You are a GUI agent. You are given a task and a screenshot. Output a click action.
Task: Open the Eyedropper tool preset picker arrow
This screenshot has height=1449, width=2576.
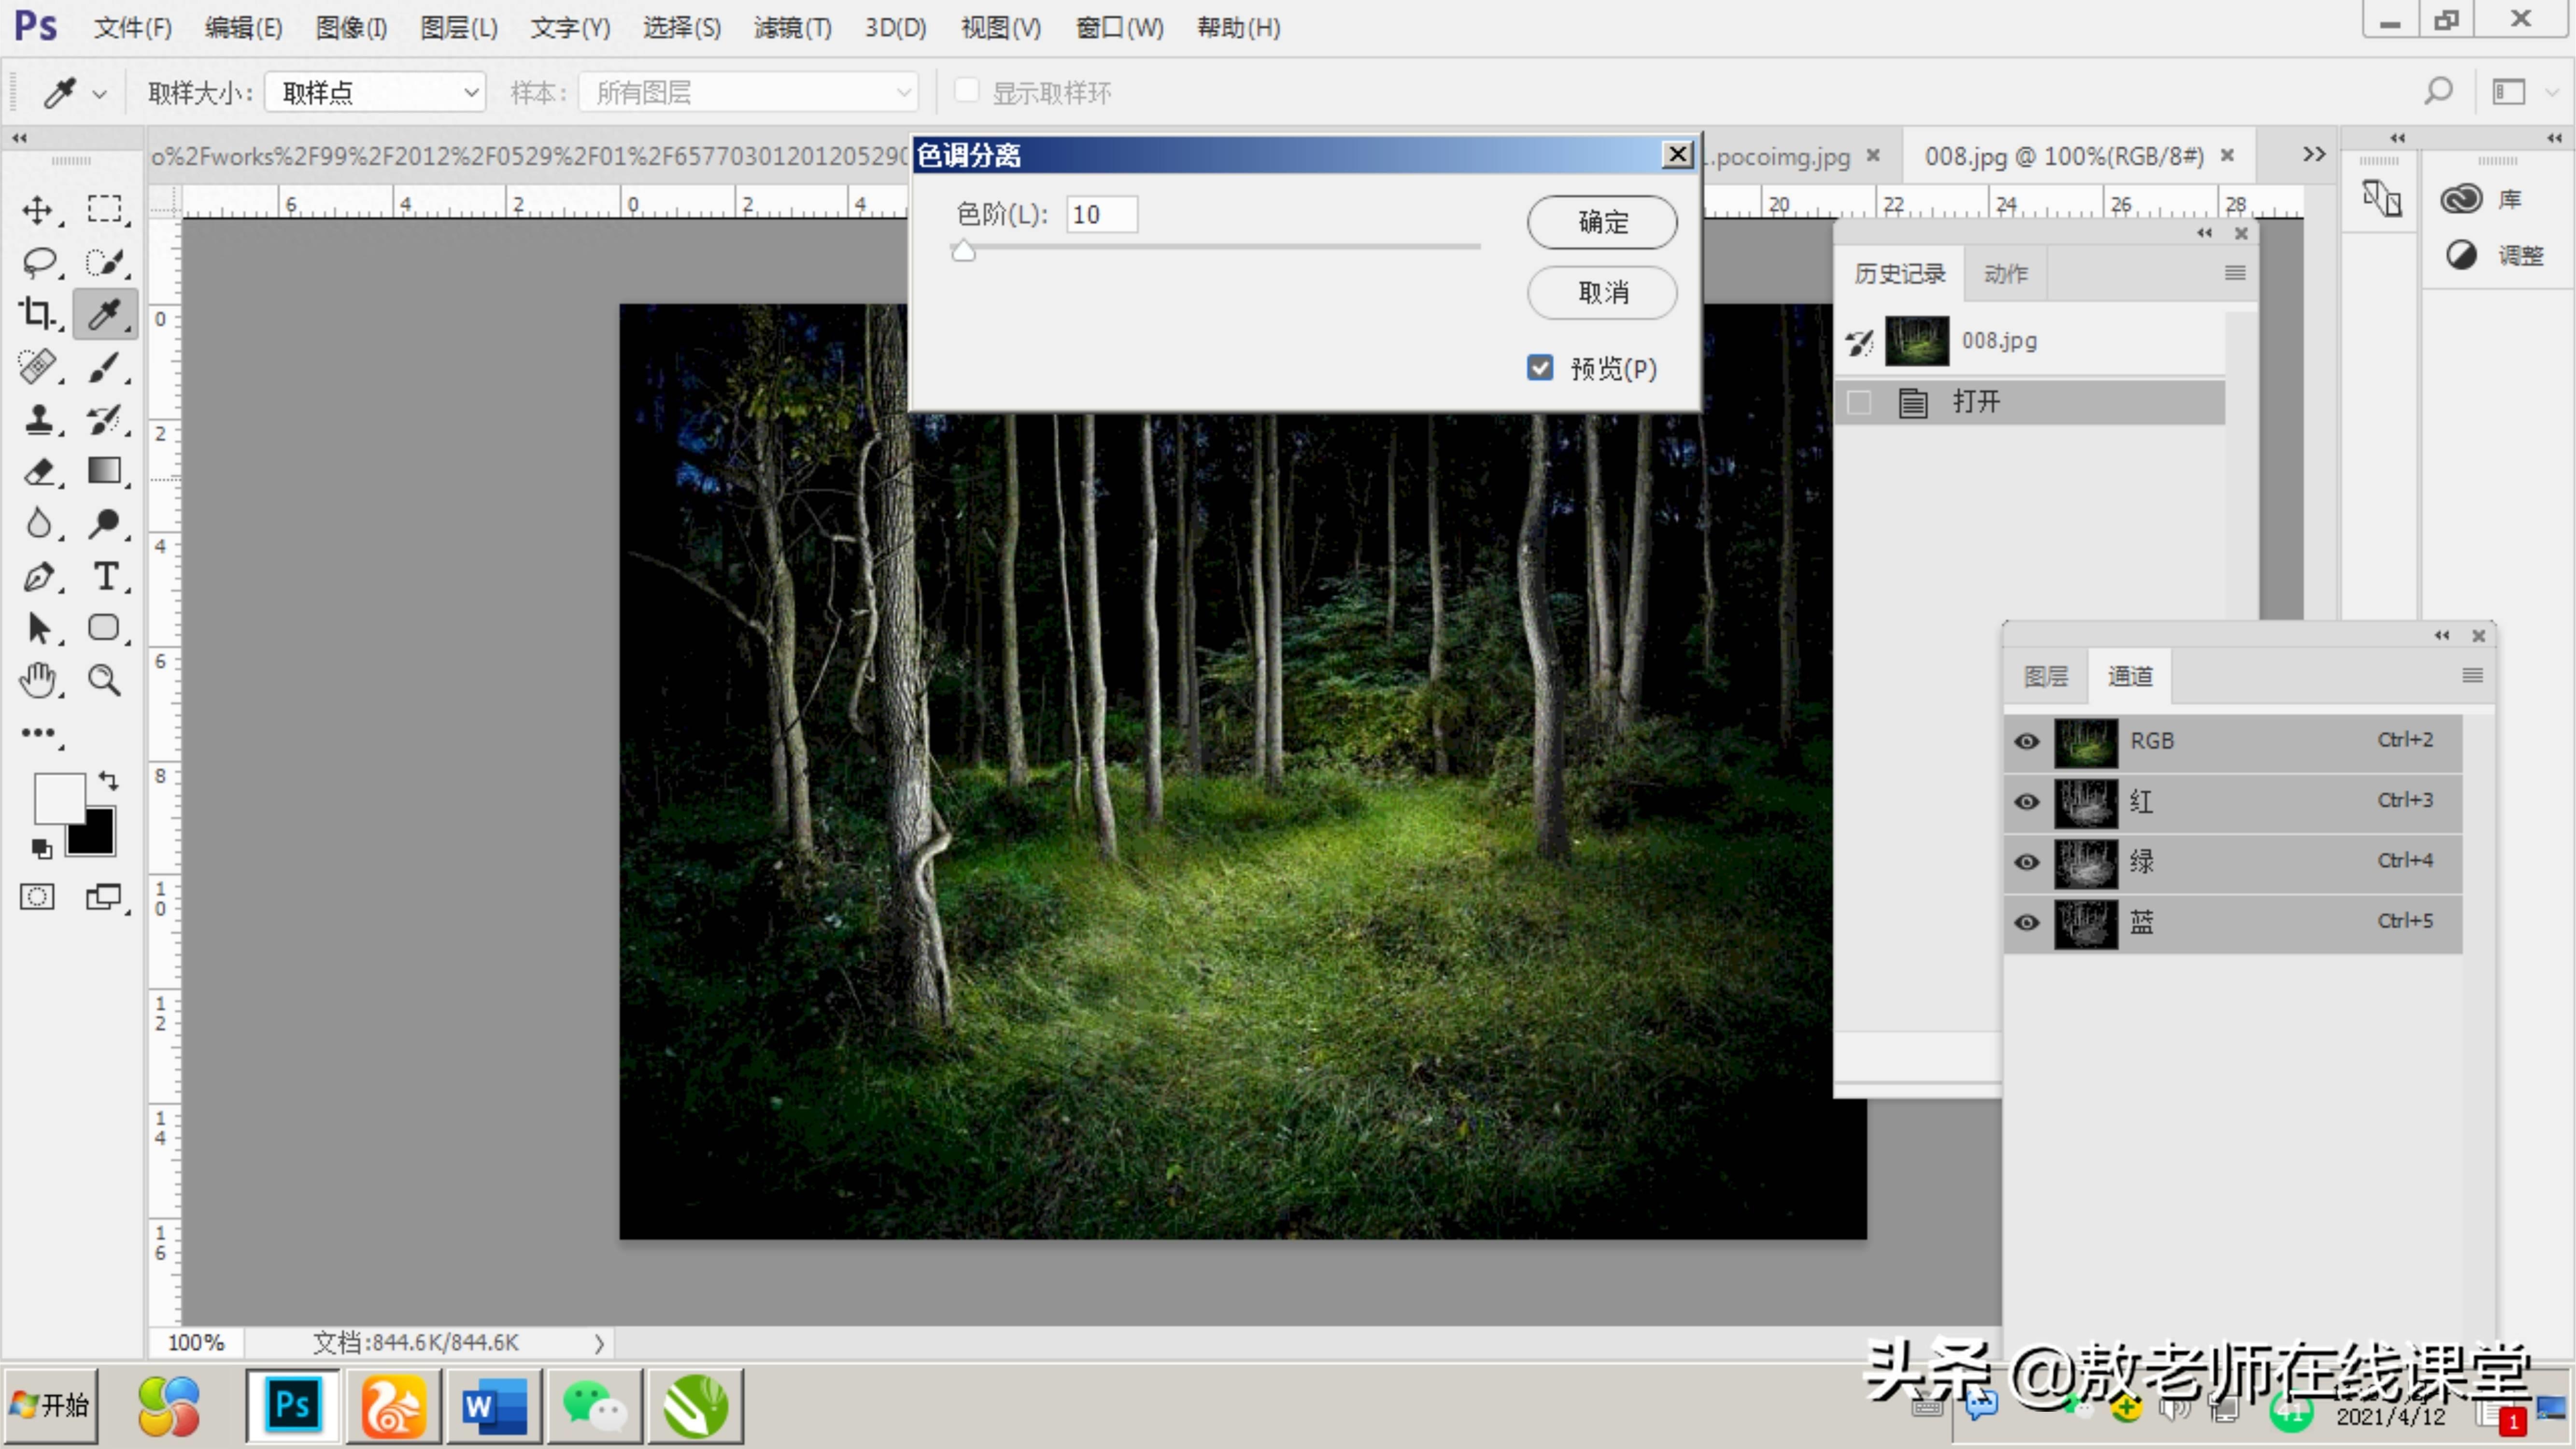tap(99, 94)
